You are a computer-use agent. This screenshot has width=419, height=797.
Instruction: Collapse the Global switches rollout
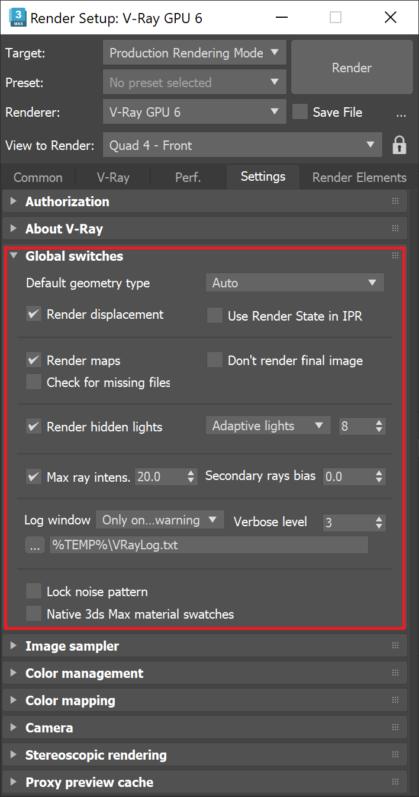[13, 255]
